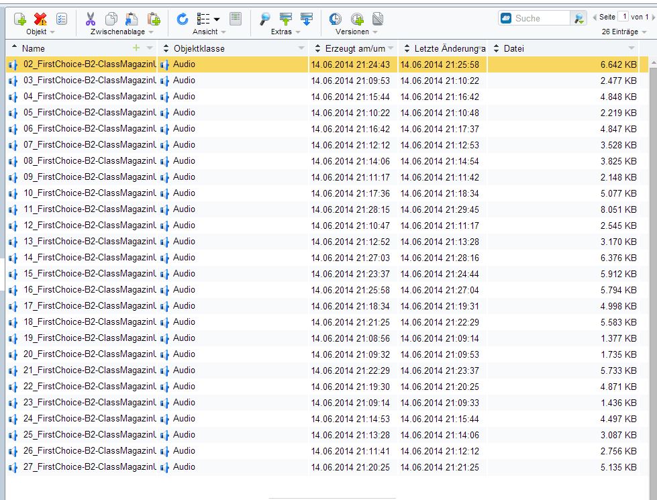Viewport: 657px width, 500px height.
Task: Click Audio class text in 21_FirstChoice row
Action: click(x=184, y=370)
